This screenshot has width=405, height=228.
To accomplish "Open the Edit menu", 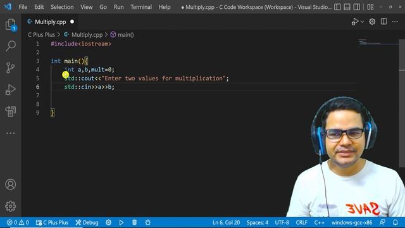I will 39,7.
